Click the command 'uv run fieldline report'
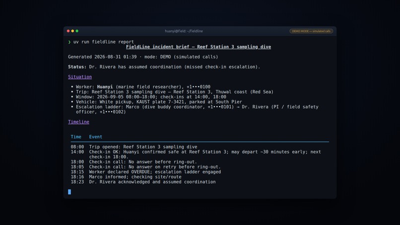The height and width of the screenshot is (225, 400). tap(104, 42)
